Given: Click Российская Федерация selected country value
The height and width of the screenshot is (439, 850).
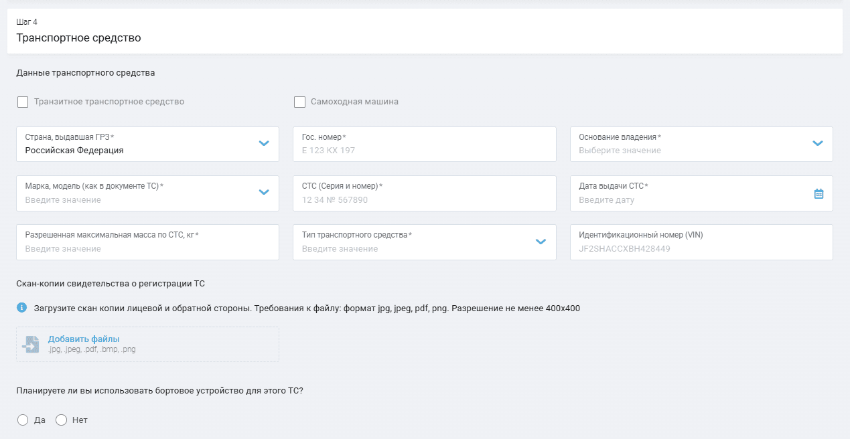Looking at the screenshot, I should 74,151.
